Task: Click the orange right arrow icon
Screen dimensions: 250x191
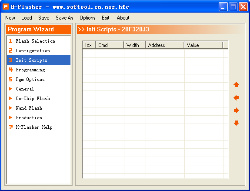Action: [236, 110]
